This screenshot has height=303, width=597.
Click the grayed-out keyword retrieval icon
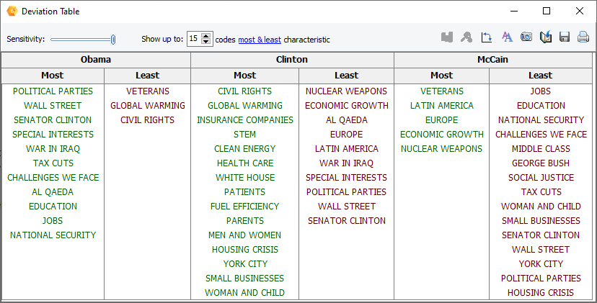click(466, 37)
